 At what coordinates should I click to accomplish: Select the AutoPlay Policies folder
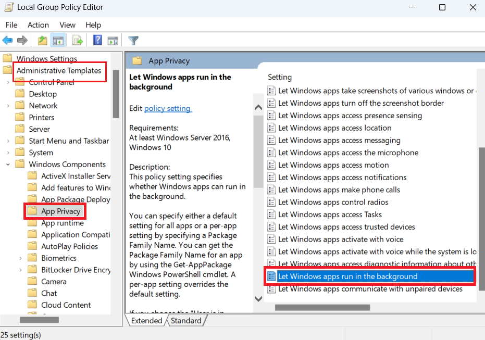point(70,246)
